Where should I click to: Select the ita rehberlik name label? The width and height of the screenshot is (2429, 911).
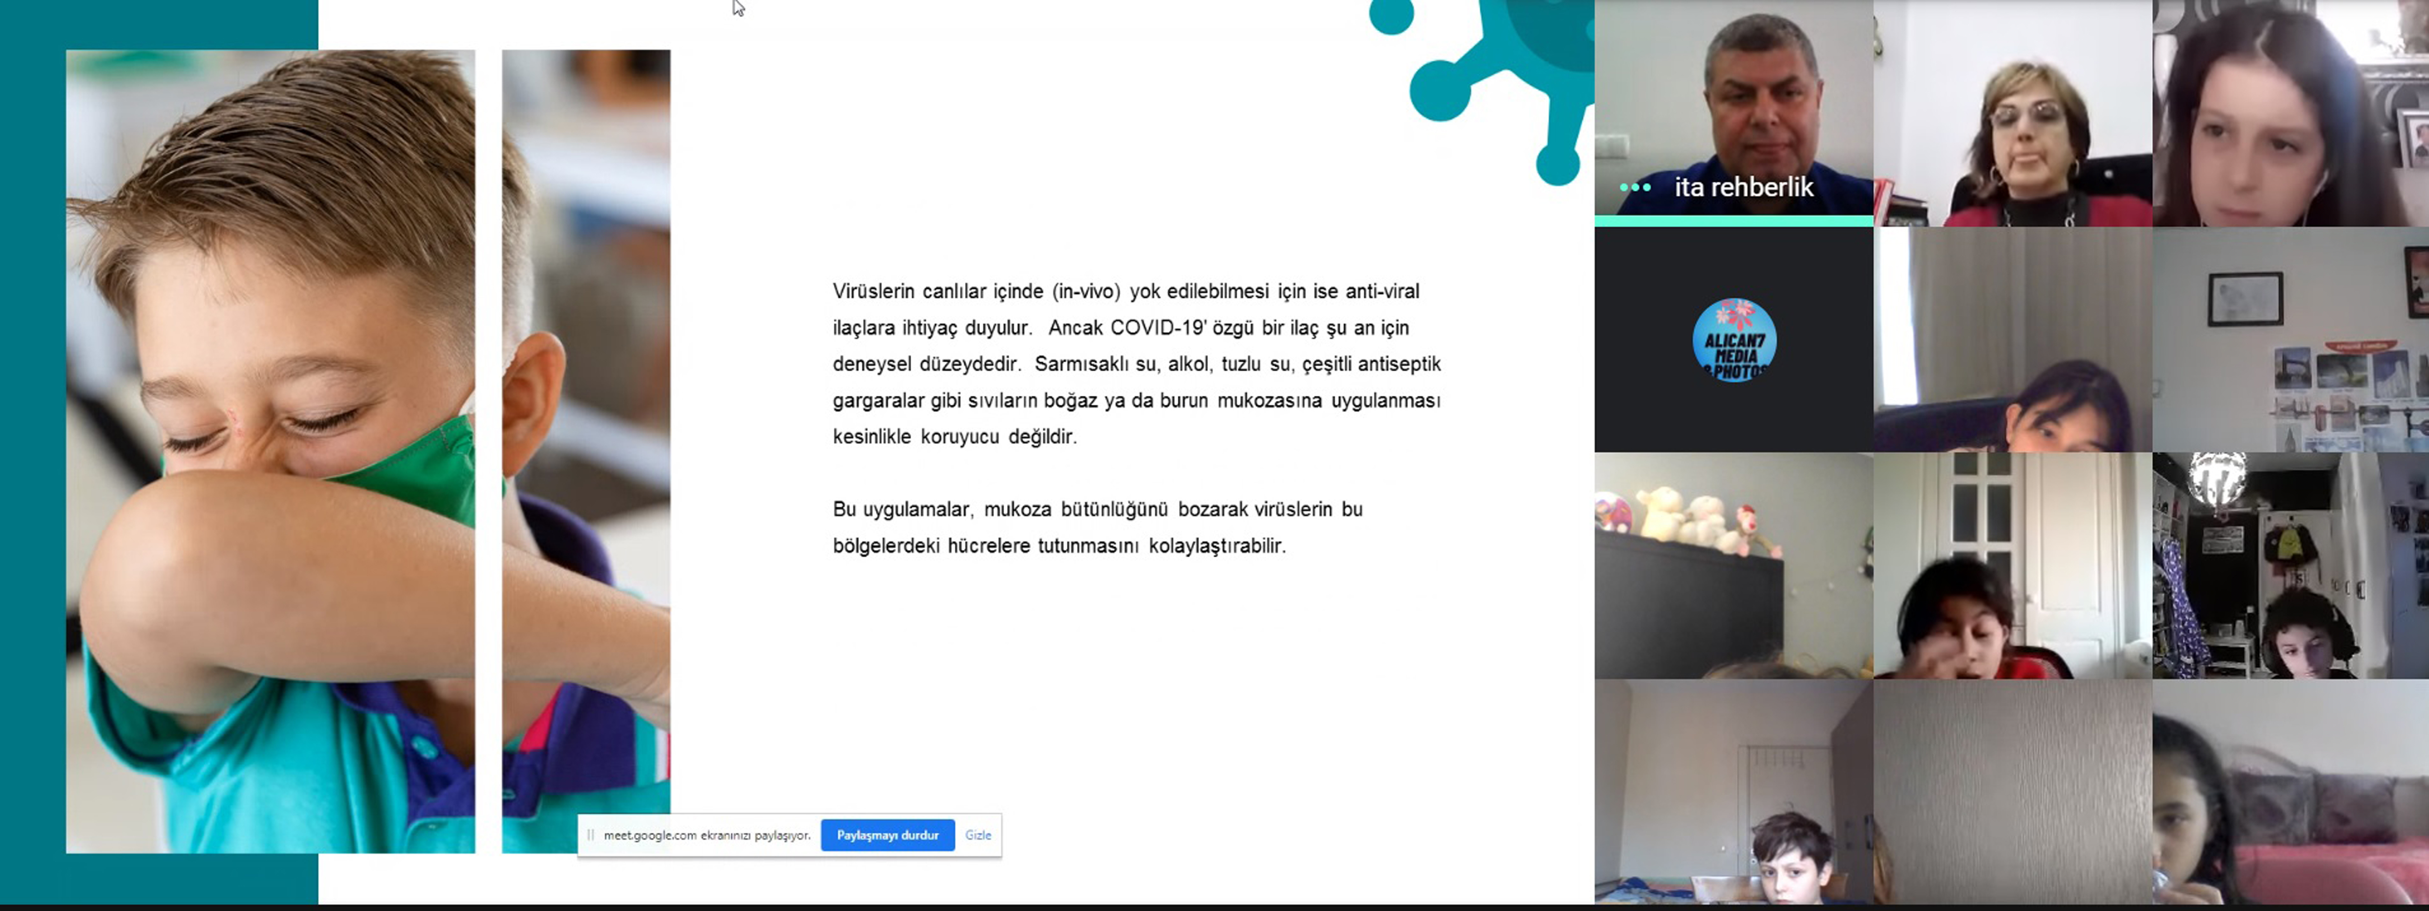click(x=1744, y=188)
